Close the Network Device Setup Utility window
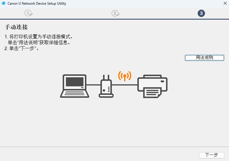Image resolution: width=229 pixels, height=161 pixels. (x=225, y=3)
